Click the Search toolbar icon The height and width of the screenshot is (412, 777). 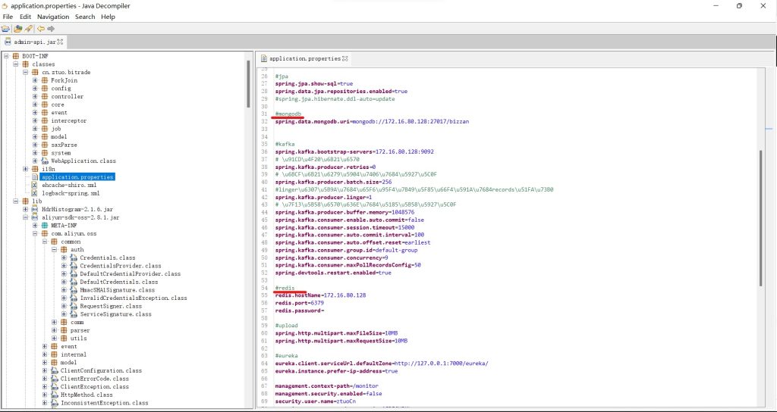click(28, 29)
